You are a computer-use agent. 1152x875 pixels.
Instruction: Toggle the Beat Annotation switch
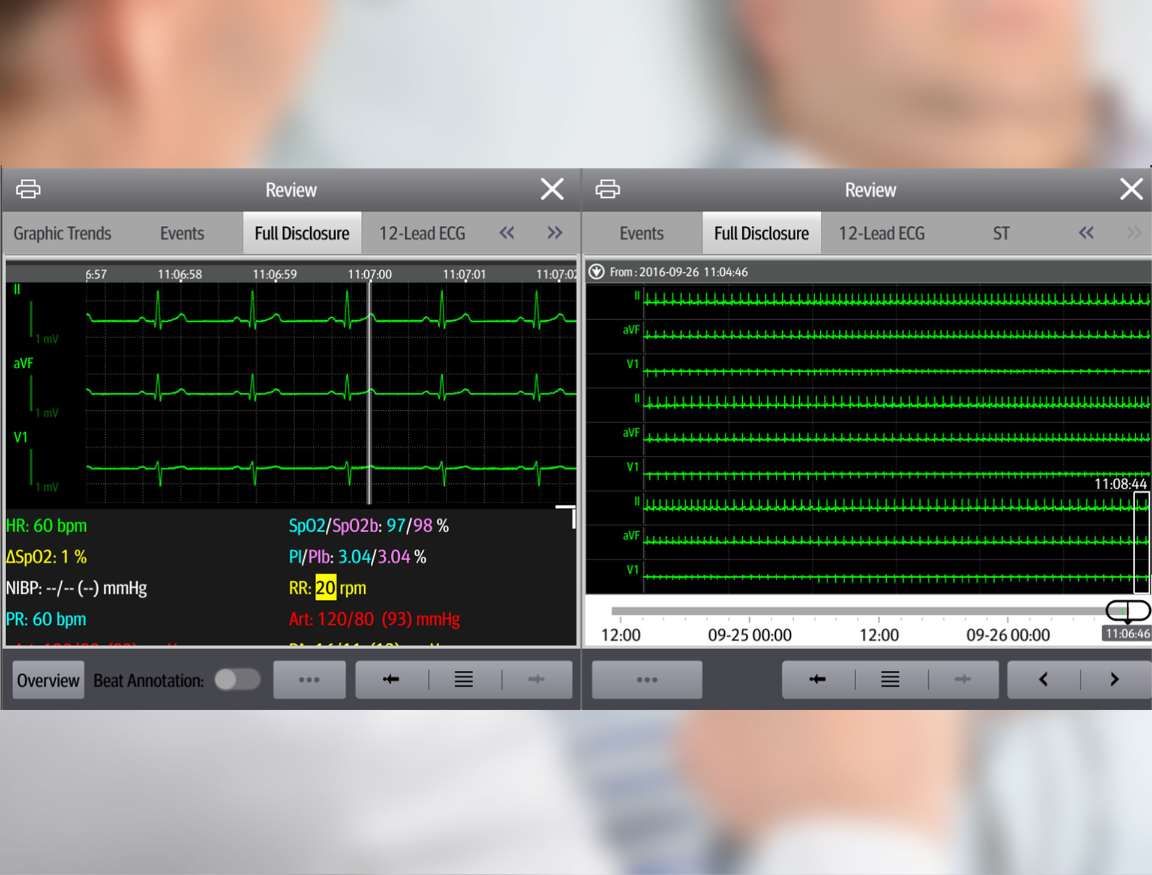click(237, 679)
